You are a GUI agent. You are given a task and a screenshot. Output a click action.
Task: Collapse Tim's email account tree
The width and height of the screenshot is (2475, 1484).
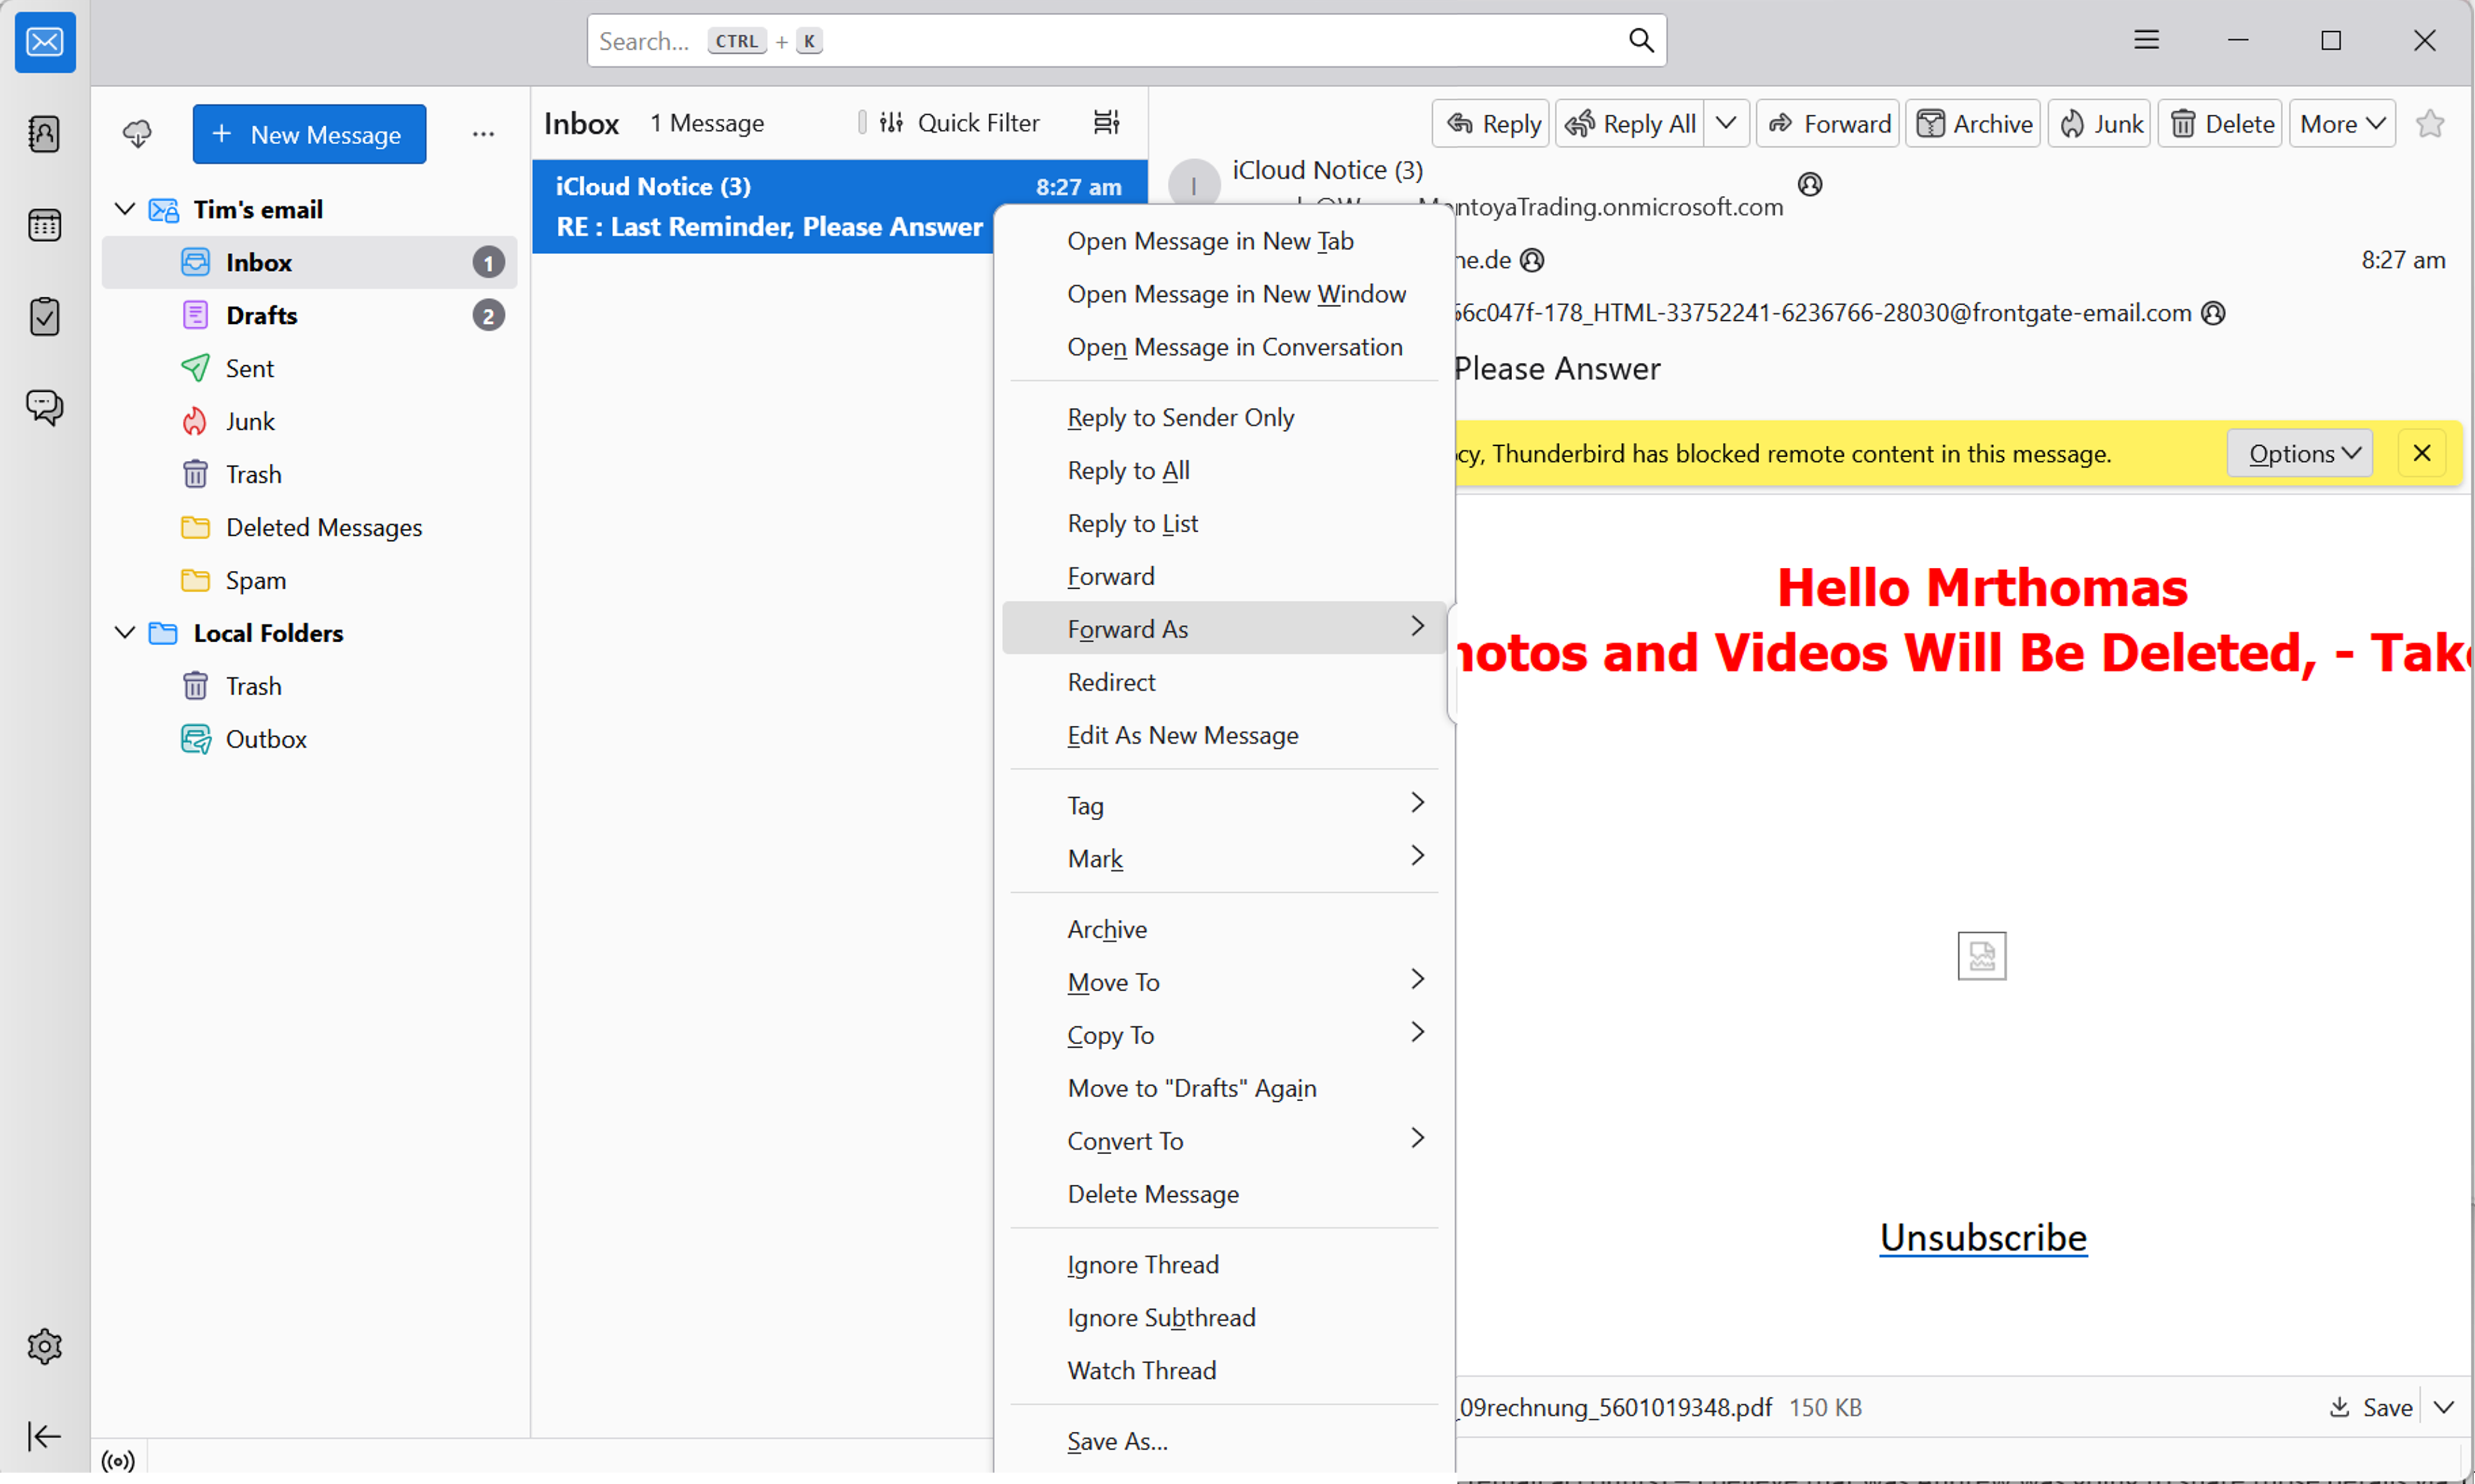[x=124, y=209]
